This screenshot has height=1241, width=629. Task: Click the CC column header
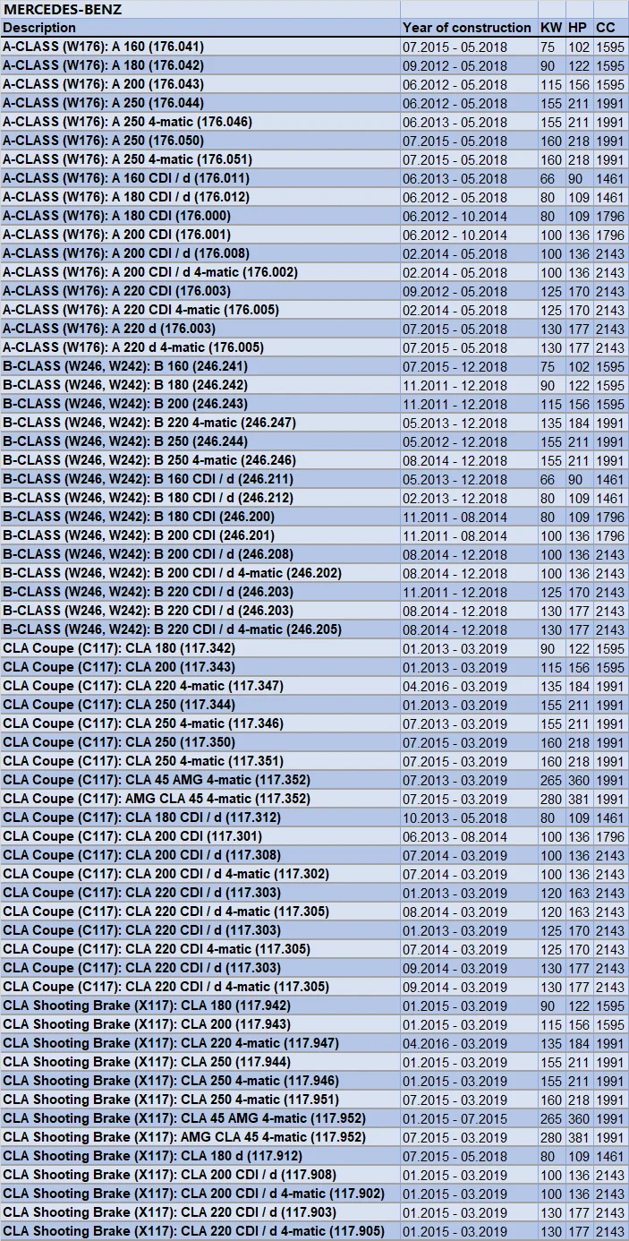click(x=609, y=28)
